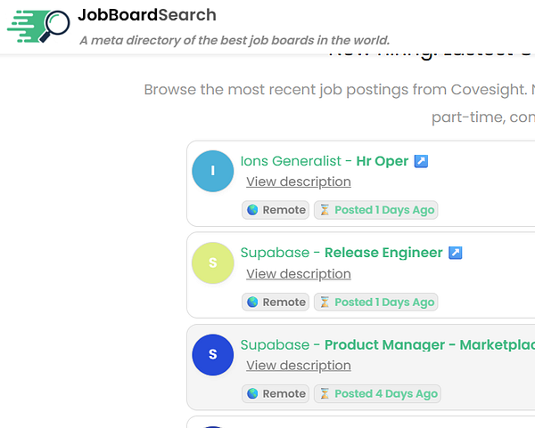This screenshot has height=428, width=535.
Task: Click the JobBoardSearch site title
Action: coord(147,15)
